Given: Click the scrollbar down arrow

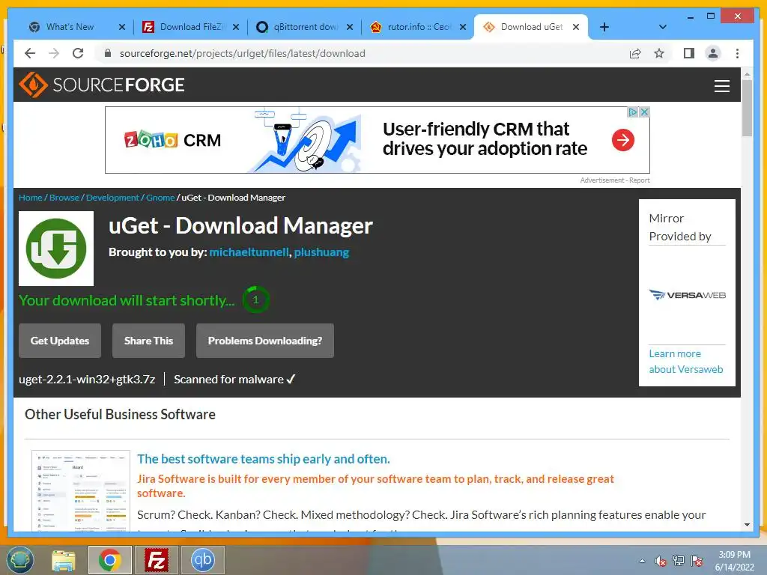Looking at the screenshot, I should [x=747, y=525].
